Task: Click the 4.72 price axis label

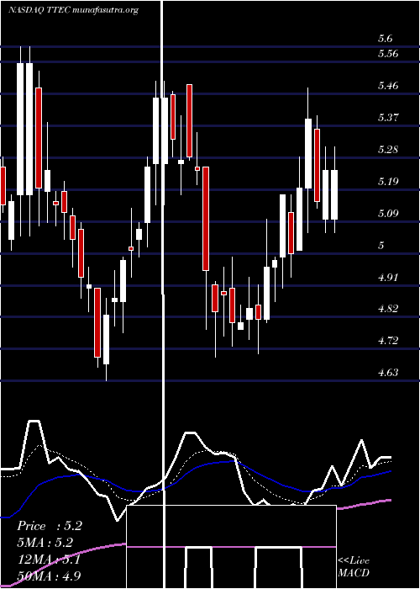Action: point(388,341)
